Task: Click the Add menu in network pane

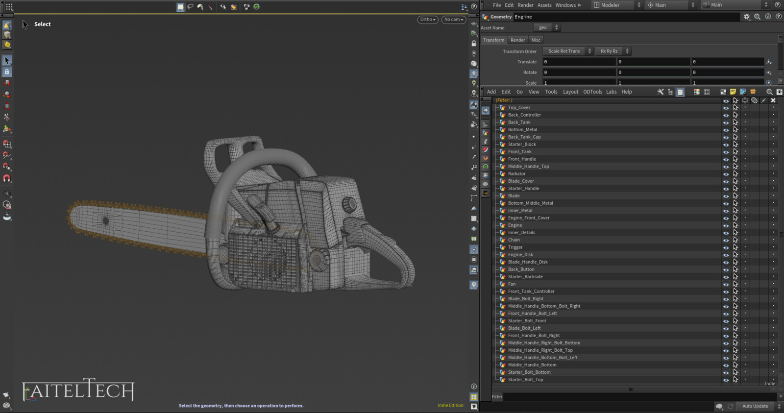Action: point(491,92)
